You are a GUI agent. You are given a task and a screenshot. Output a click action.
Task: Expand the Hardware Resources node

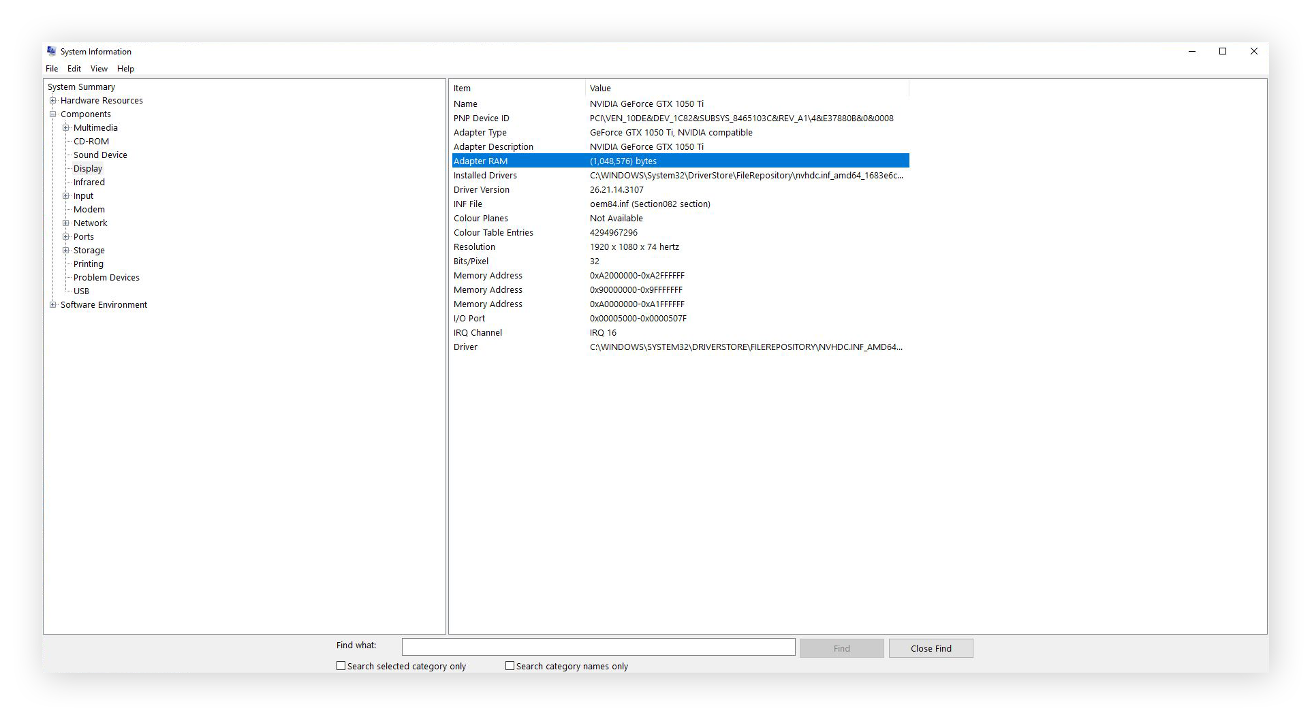point(53,100)
